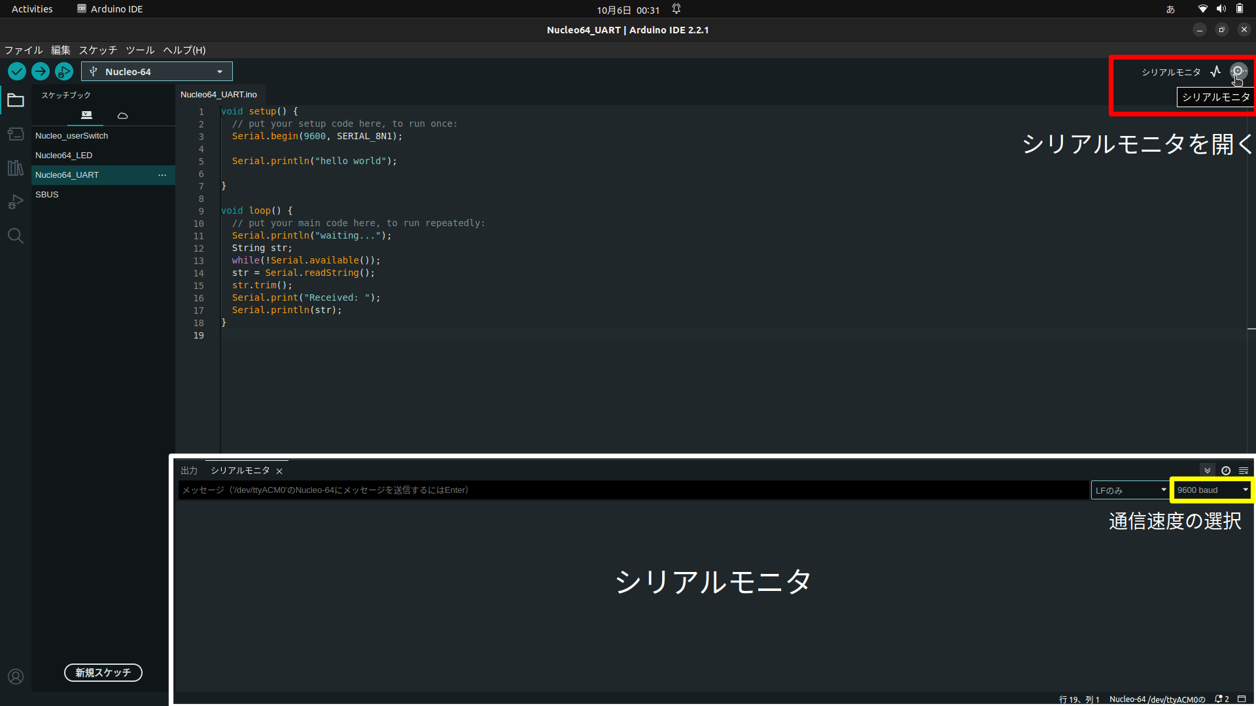Screen dimensions: 1256x706
Task: Open the Activities overview
Action: (x=32, y=9)
